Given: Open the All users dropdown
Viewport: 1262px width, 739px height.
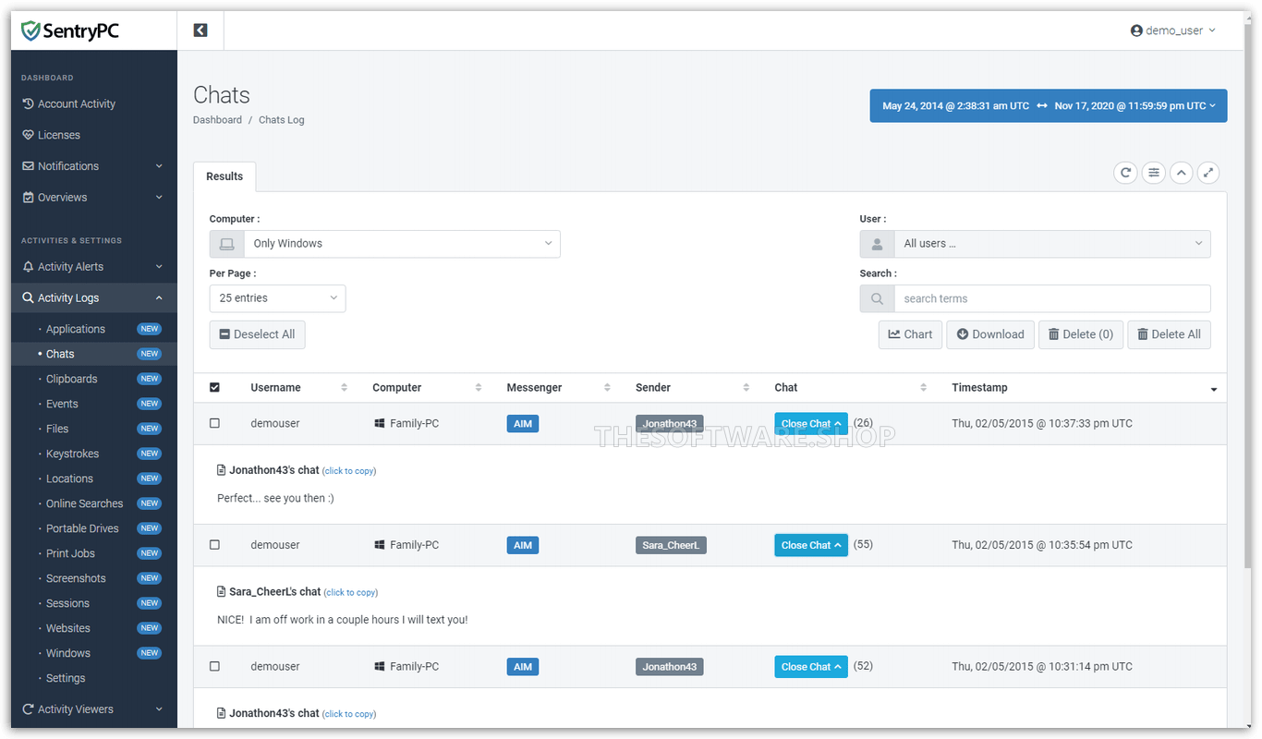Looking at the screenshot, I should (x=1052, y=243).
